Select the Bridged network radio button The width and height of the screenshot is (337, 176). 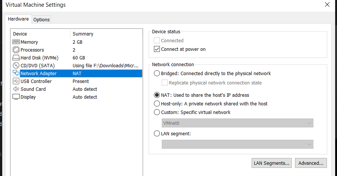(x=157, y=74)
